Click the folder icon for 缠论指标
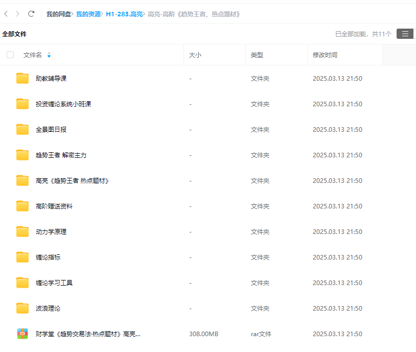This screenshot has height=352, width=416. click(x=21, y=257)
